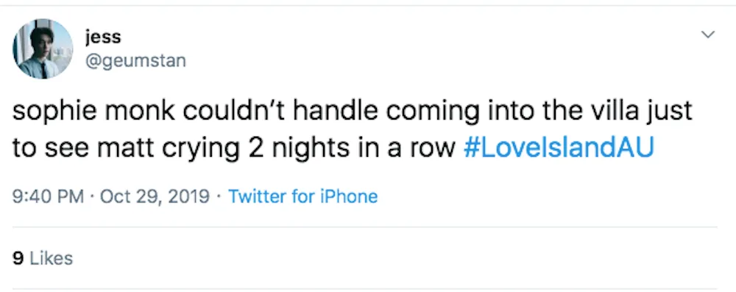The height and width of the screenshot is (292, 736).
Task: Click the number 9 like count
Action: (x=18, y=258)
